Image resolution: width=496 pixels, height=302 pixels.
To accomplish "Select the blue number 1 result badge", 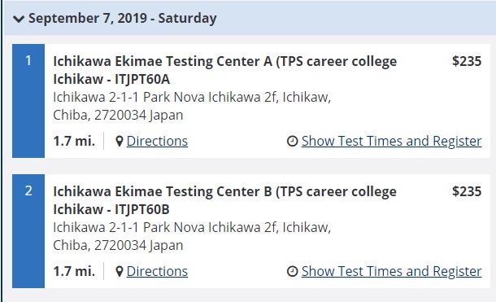I will pos(28,101).
